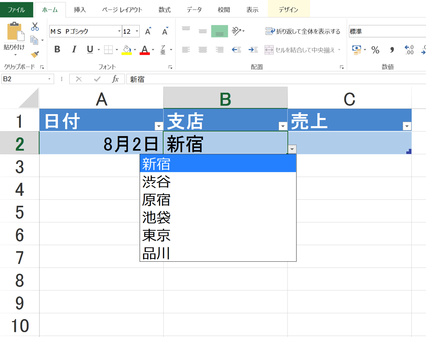This screenshot has height=337, width=426.
Task: Open the merge cells dropdown arrow
Action: [x=339, y=50]
